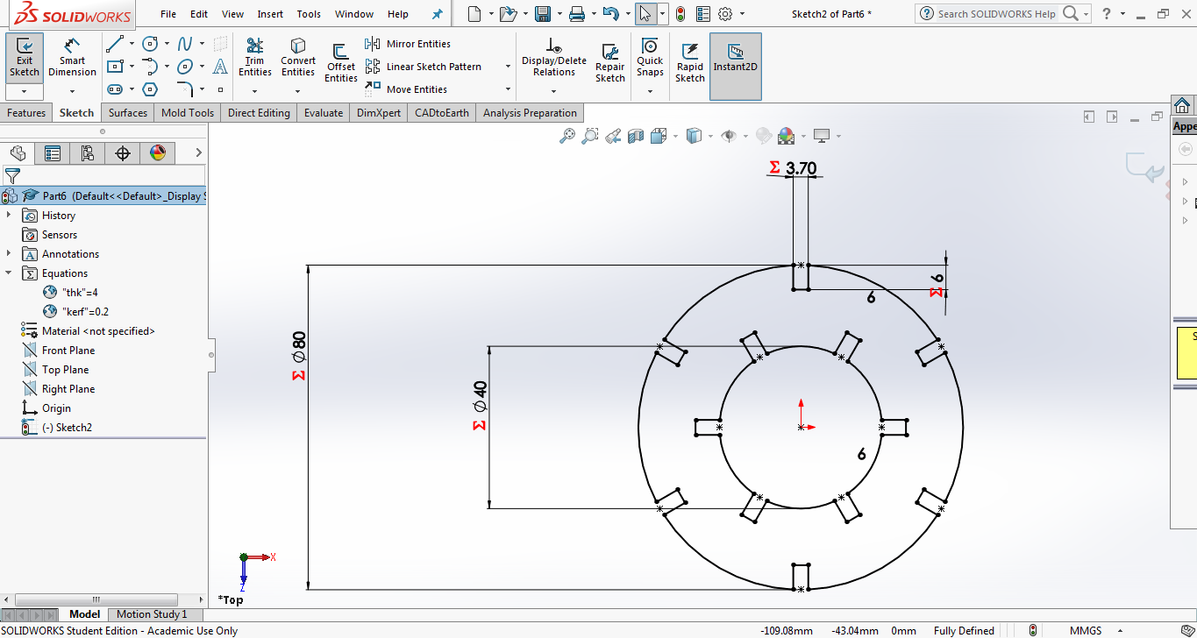Open the DimXpertManager tab
The image size is (1197, 638).
(123, 153)
